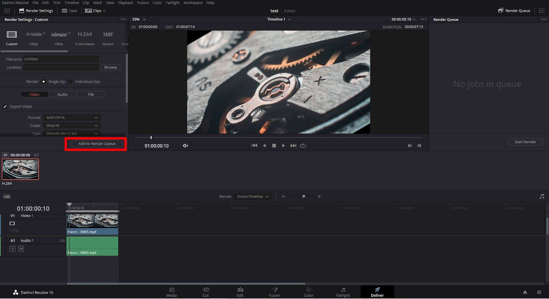This screenshot has width=549, height=299.
Task: Click Add to Render Queue
Action: pyautogui.click(x=97, y=144)
